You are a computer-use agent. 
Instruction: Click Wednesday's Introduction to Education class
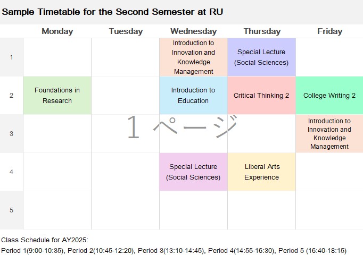pyautogui.click(x=193, y=96)
